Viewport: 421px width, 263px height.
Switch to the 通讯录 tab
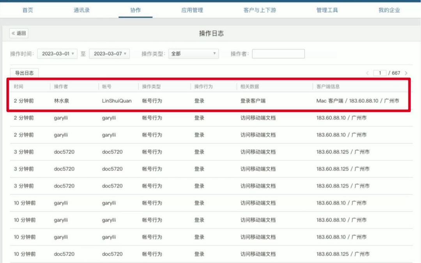(81, 10)
